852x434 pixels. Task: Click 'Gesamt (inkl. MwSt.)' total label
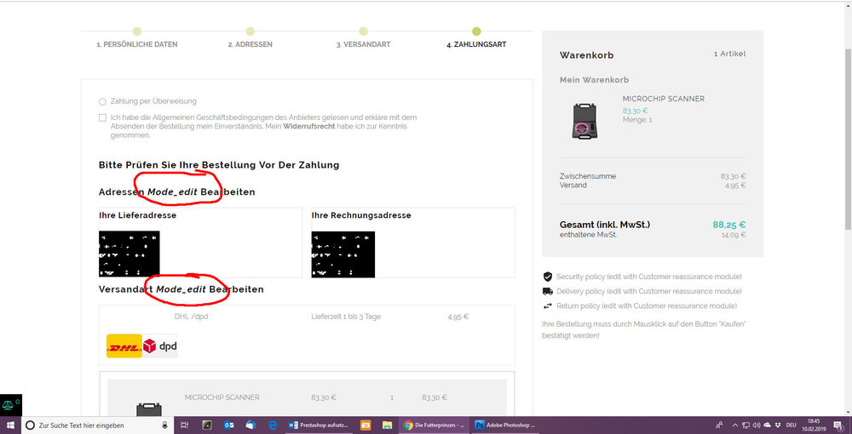coord(605,225)
